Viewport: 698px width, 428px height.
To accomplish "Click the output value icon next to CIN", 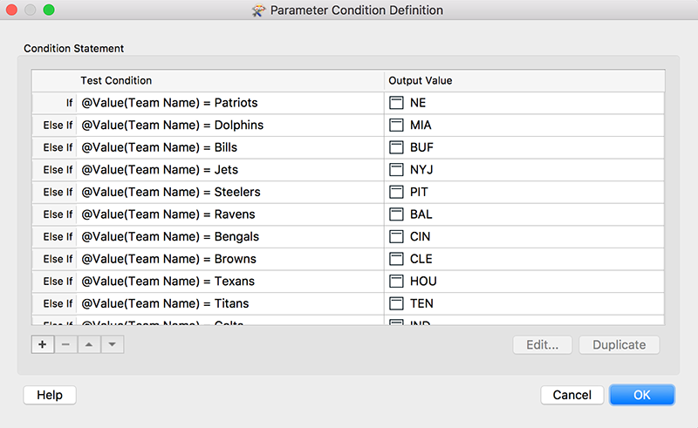I will click(x=396, y=236).
